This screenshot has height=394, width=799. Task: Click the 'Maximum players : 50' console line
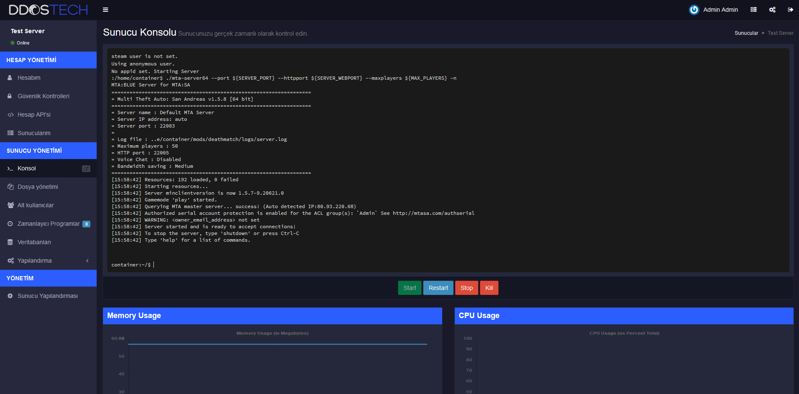point(145,146)
